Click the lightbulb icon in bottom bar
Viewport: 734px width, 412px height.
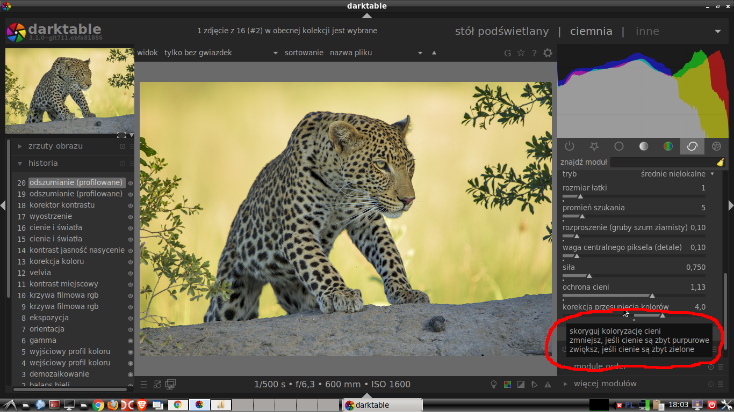click(x=494, y=384)
